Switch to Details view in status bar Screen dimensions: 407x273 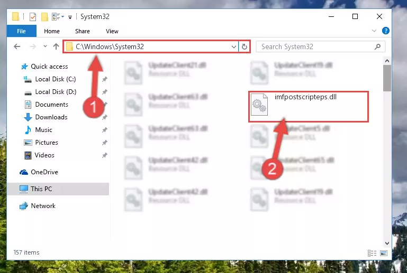372,253
